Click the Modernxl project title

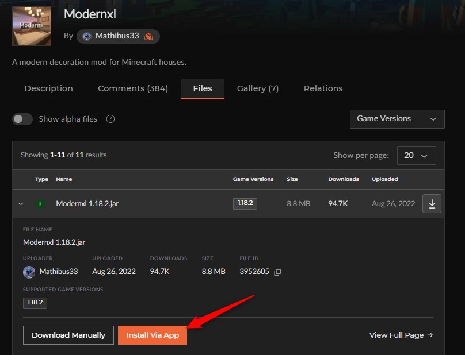[90, 14]
